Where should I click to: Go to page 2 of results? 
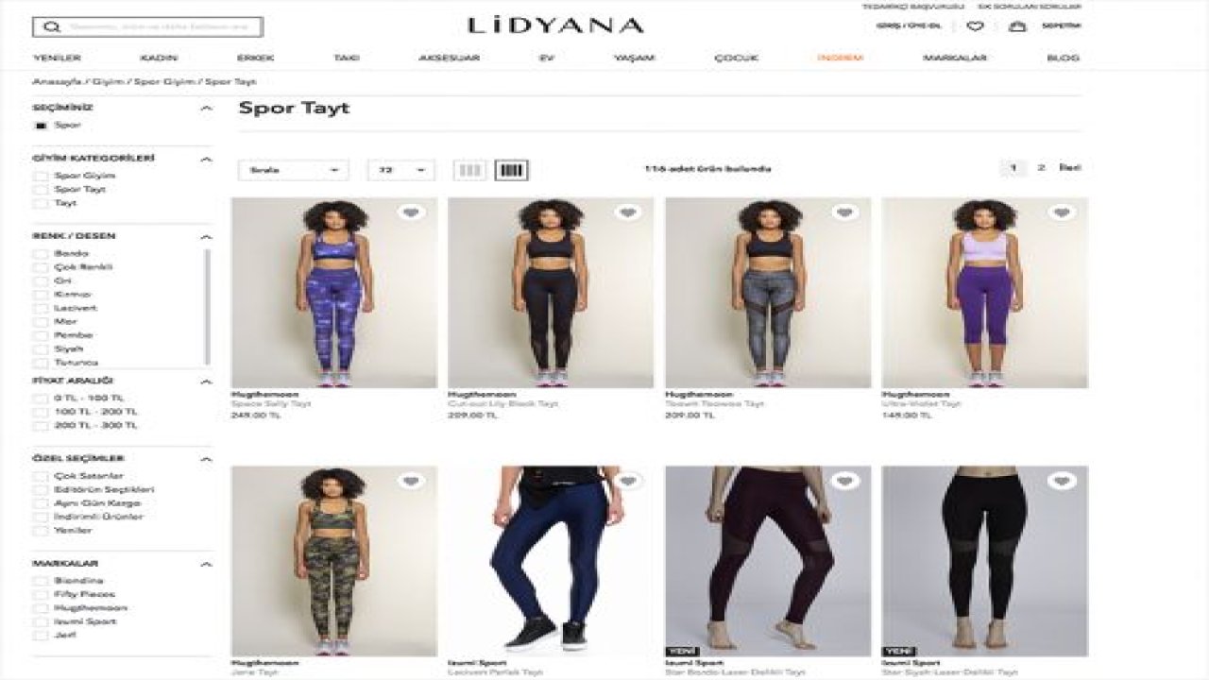(x=1041, y=168)
